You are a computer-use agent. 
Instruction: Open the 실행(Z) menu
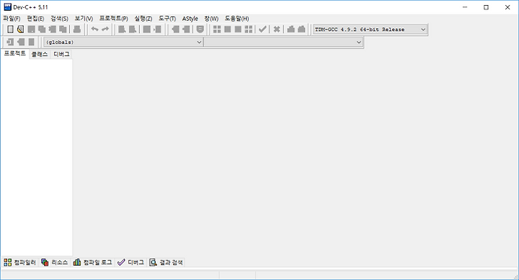click(x=143, y=19)
